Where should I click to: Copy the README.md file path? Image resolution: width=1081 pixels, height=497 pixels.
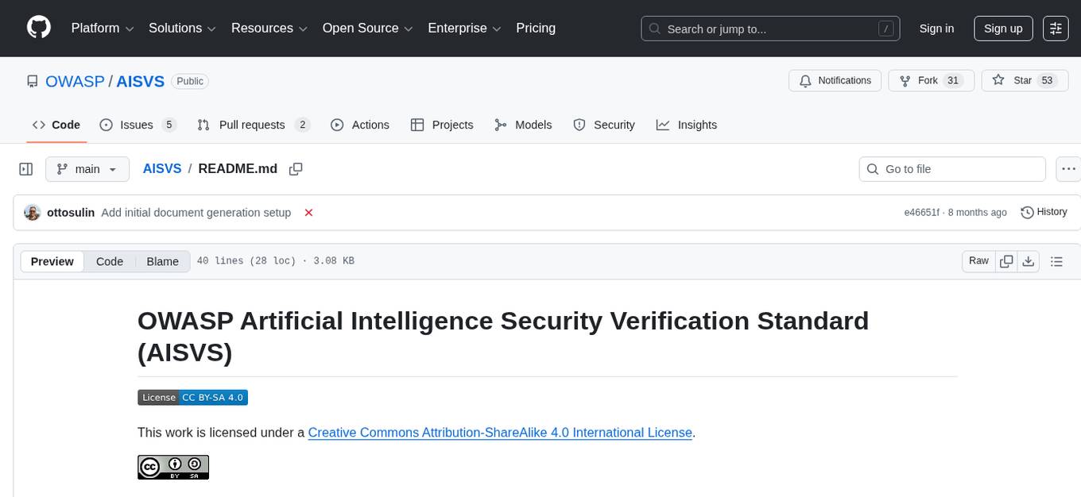296,169
